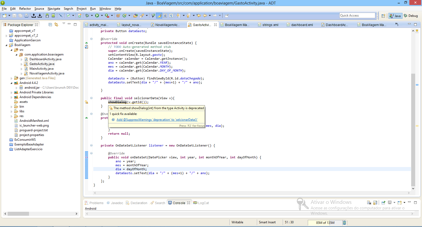Click Add @SuppressWarnings quick fix link
Screen dimensions: 422x227
point(157,120)
